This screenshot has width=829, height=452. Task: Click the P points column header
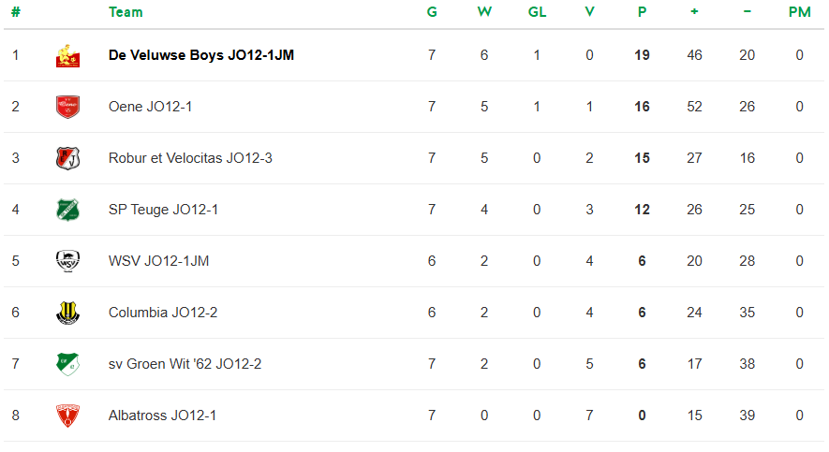click(642, 12)
